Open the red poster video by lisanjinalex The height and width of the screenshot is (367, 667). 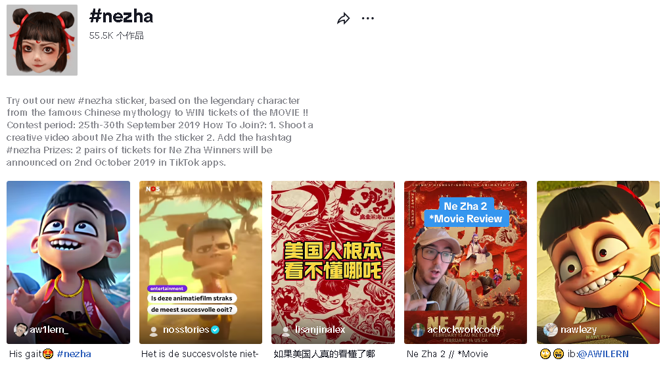[x=333, y=262]
